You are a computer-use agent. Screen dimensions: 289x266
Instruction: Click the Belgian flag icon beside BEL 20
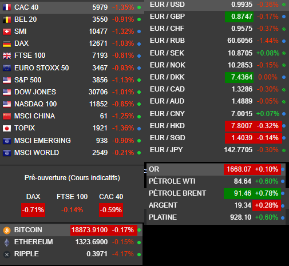pos(7,19)
